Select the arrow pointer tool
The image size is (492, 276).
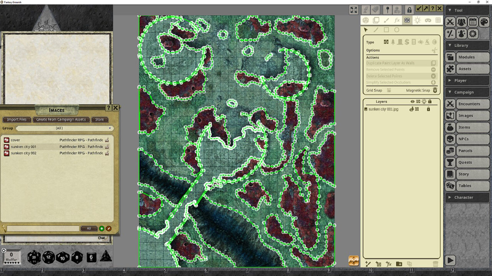366,30
